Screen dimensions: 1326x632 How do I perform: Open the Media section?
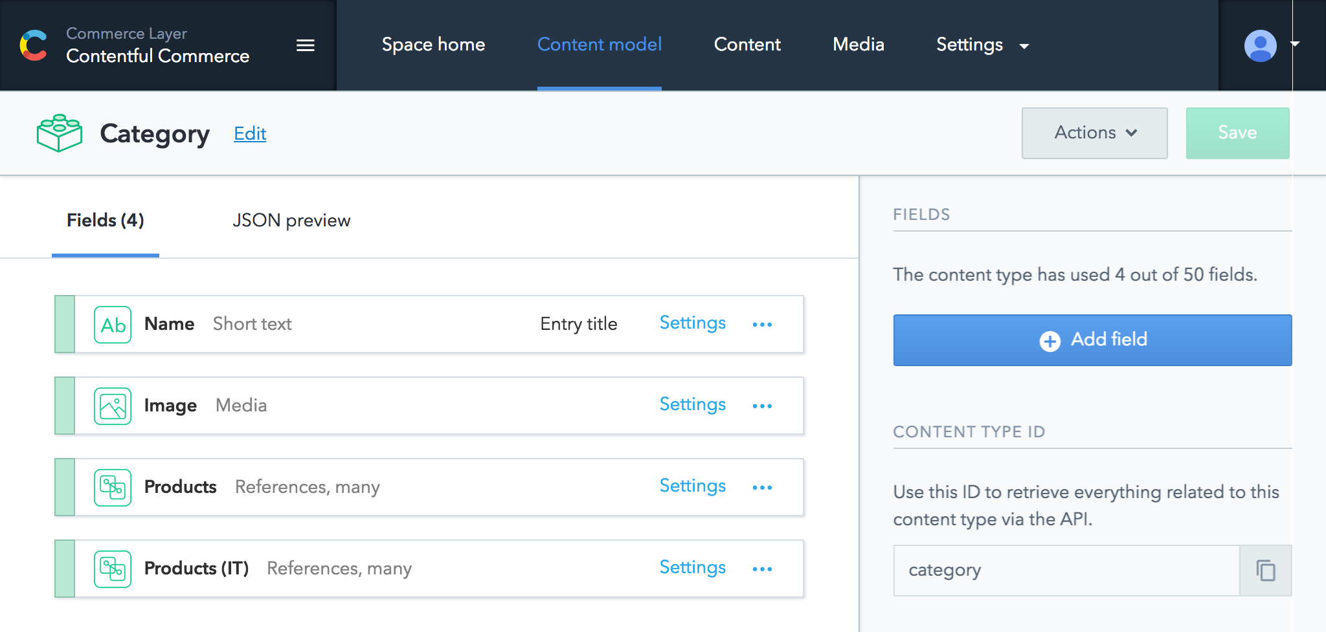[858, 45]
